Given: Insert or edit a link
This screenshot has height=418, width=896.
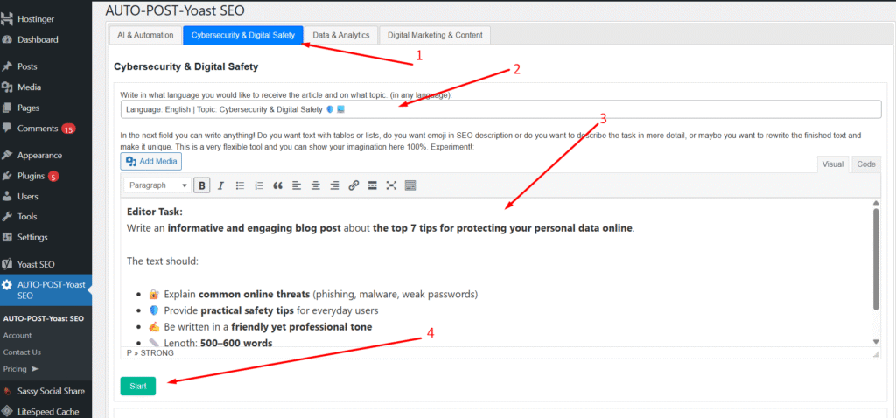Looking at the screenshot, I should (353, 185).
